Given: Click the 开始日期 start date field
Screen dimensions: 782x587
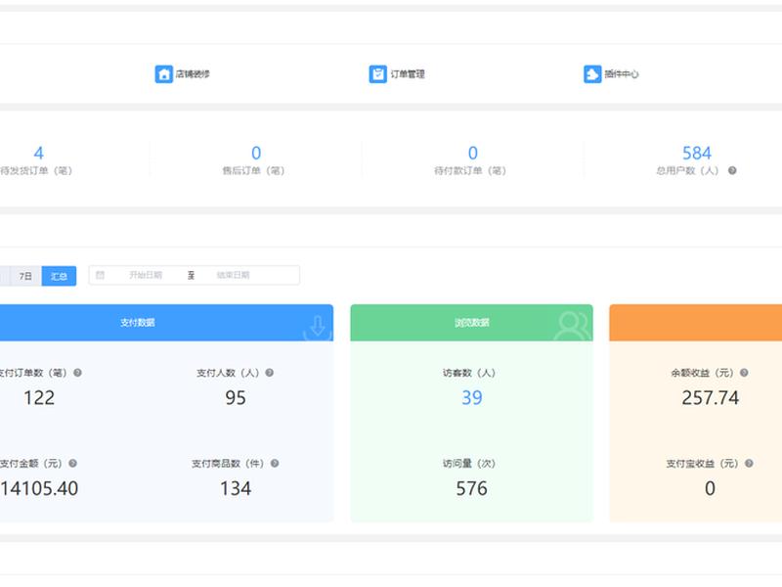Looking at the screenshot, I should [x=146, y=275].
